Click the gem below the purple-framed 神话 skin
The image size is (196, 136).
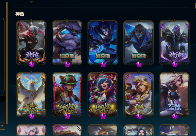point(175,64)
